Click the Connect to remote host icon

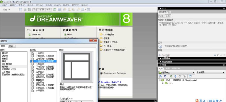coord(161,76)
